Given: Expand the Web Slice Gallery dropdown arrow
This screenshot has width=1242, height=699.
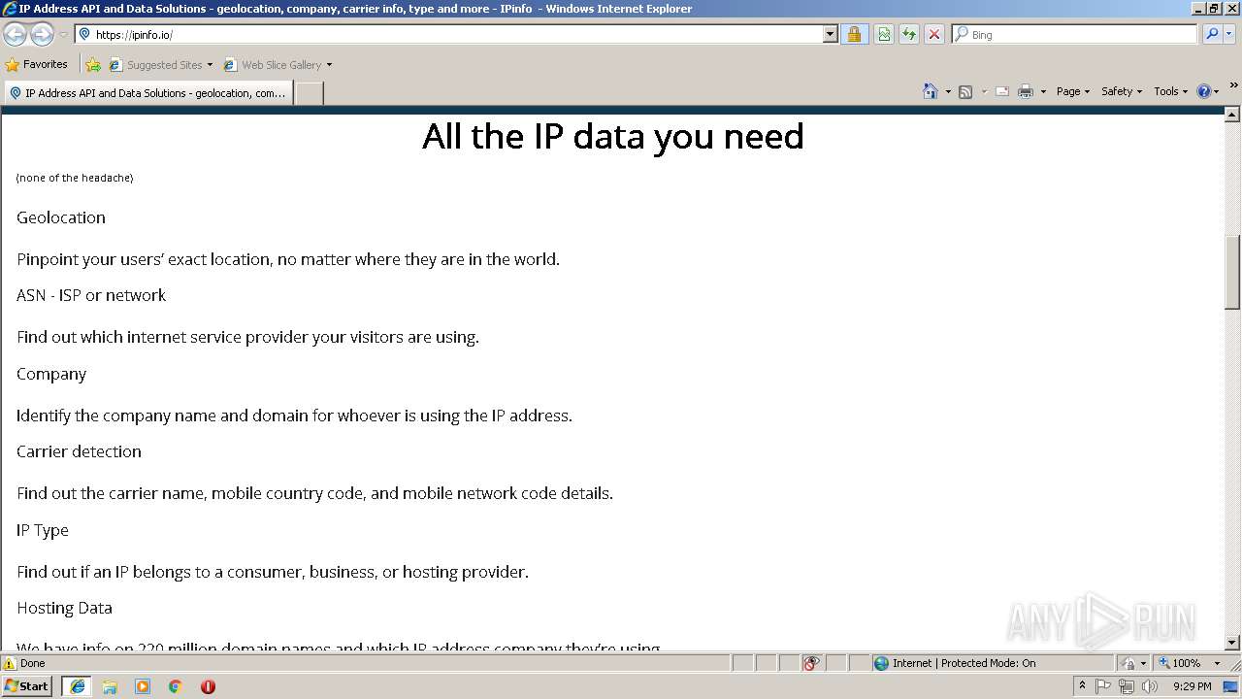Looking at the screenshot, I should (329, 65).
